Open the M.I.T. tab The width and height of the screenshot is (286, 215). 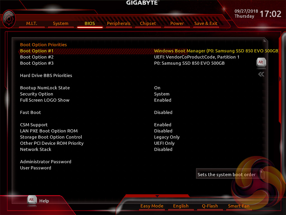[x=32, y=24]
